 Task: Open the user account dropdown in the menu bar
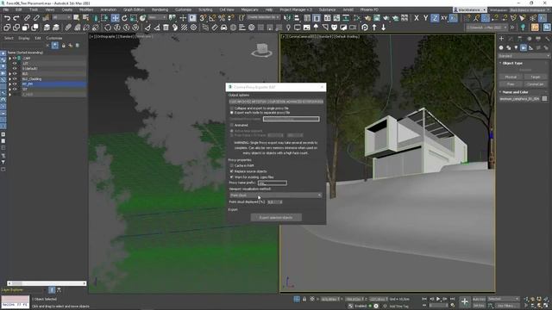click(470, 9)
